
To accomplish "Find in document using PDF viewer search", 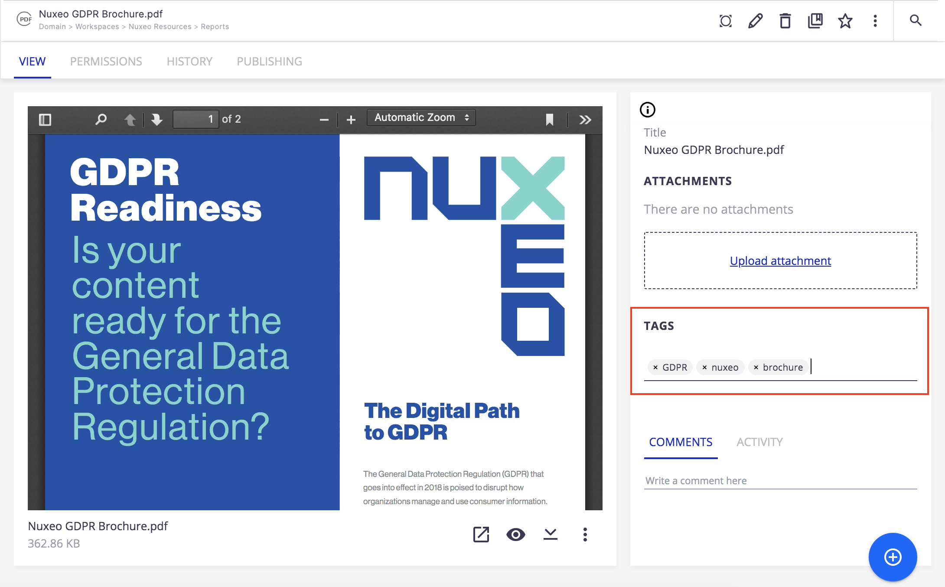I will point(101,119).
